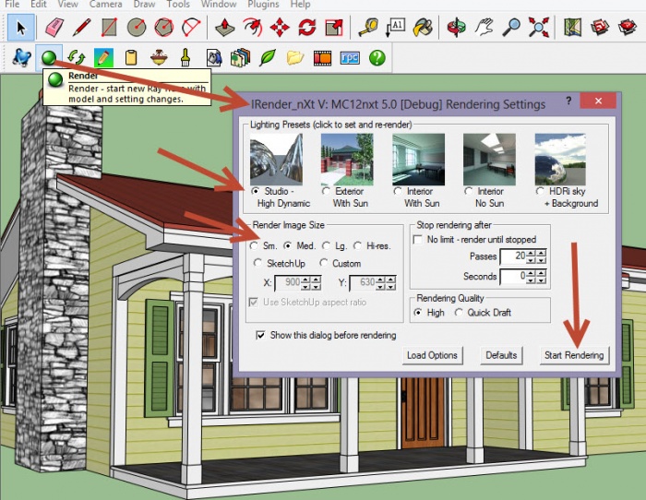Click the HDRi sky preset thumbnail
The image size is (646, 500).
560,160
